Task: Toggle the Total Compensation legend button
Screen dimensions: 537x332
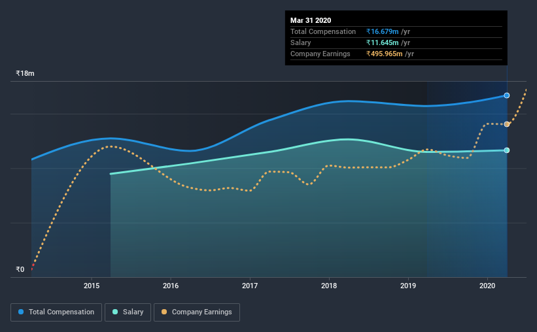Action: point(56,312)
